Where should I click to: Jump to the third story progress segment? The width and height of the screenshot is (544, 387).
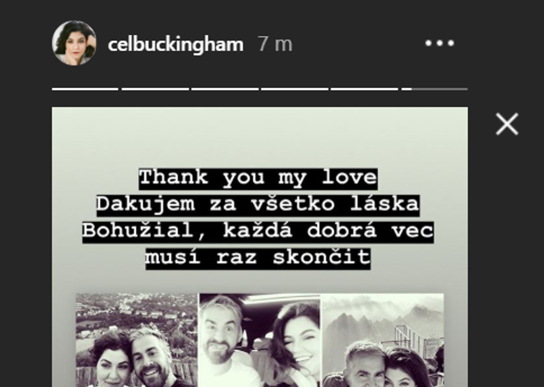click(x=225, y=89)
